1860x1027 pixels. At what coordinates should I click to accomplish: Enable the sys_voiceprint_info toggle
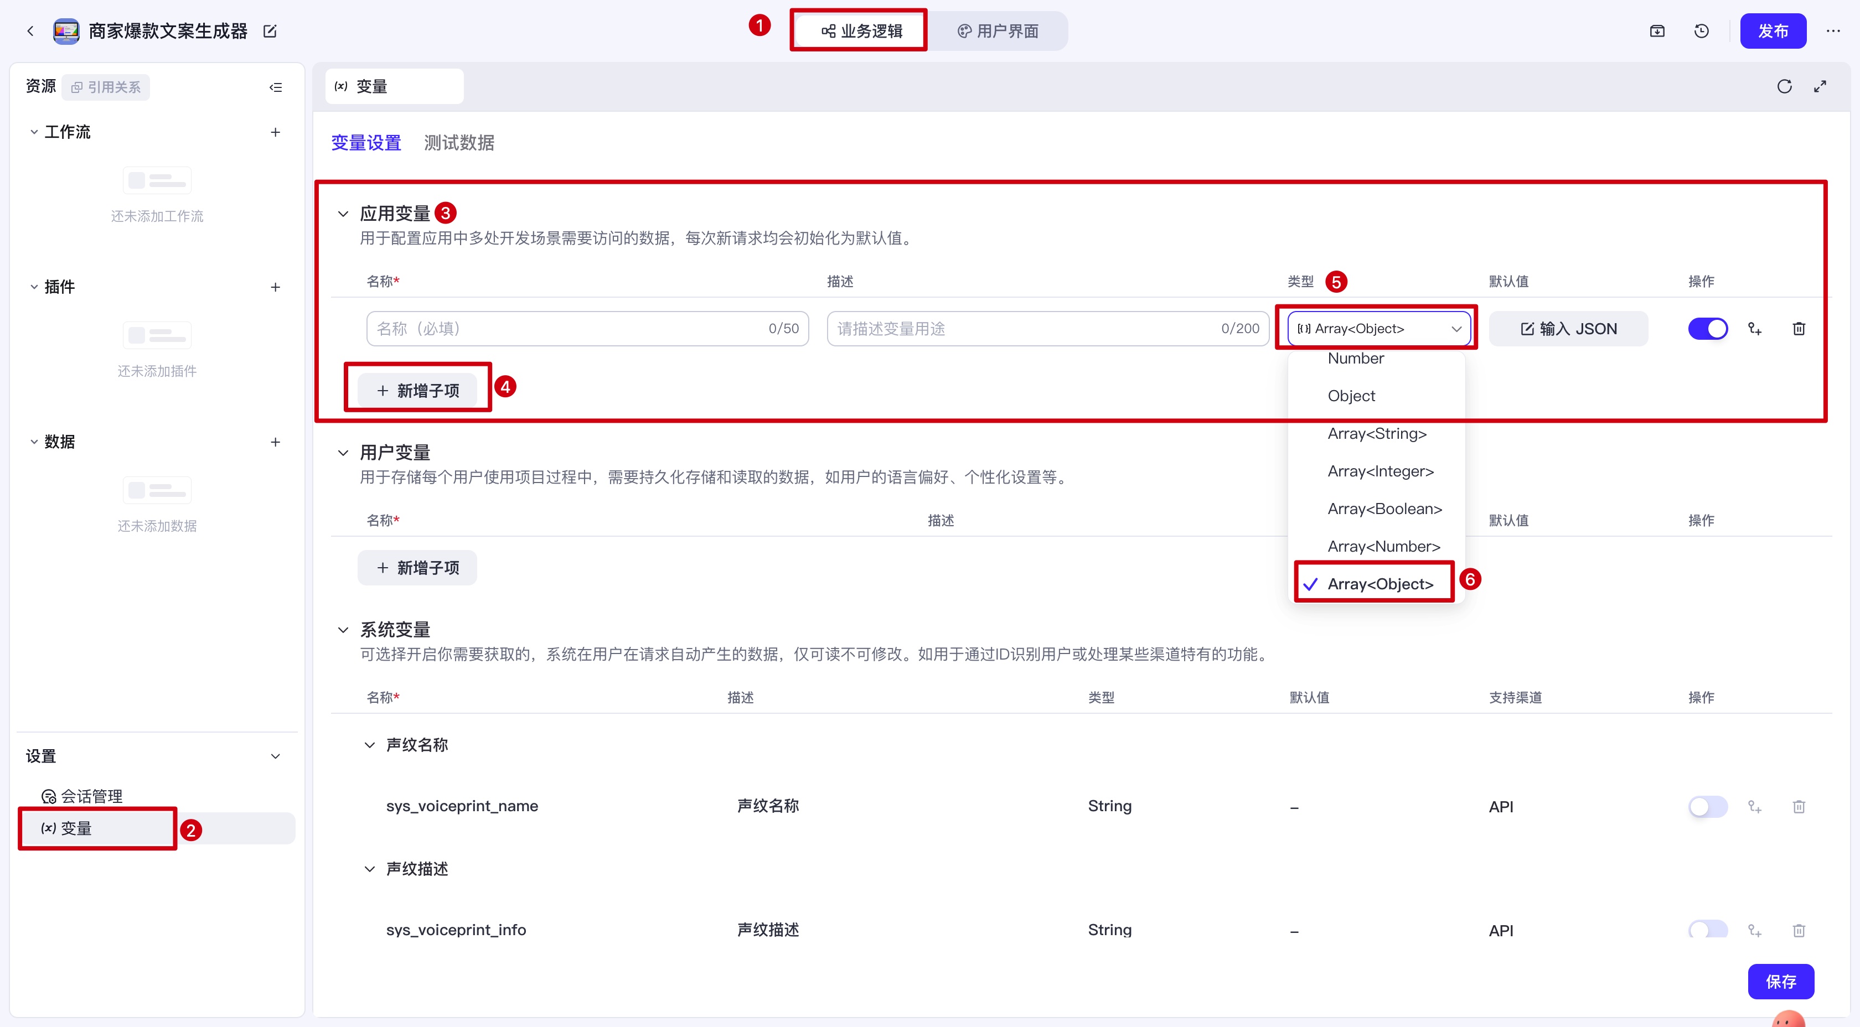point(1708,929)
